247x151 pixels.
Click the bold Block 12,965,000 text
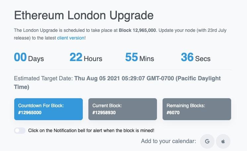[x=137, y=30]
